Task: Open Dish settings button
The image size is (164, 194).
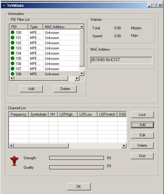Action: click(x=142, y=156)
